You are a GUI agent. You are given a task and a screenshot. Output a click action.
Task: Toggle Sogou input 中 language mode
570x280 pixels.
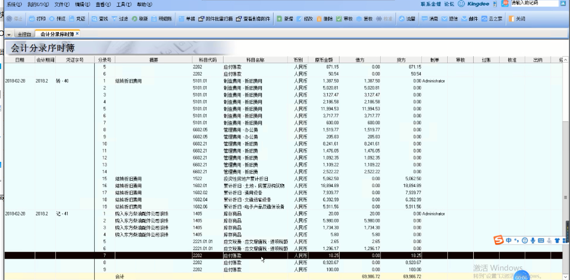tap(508, 241)
